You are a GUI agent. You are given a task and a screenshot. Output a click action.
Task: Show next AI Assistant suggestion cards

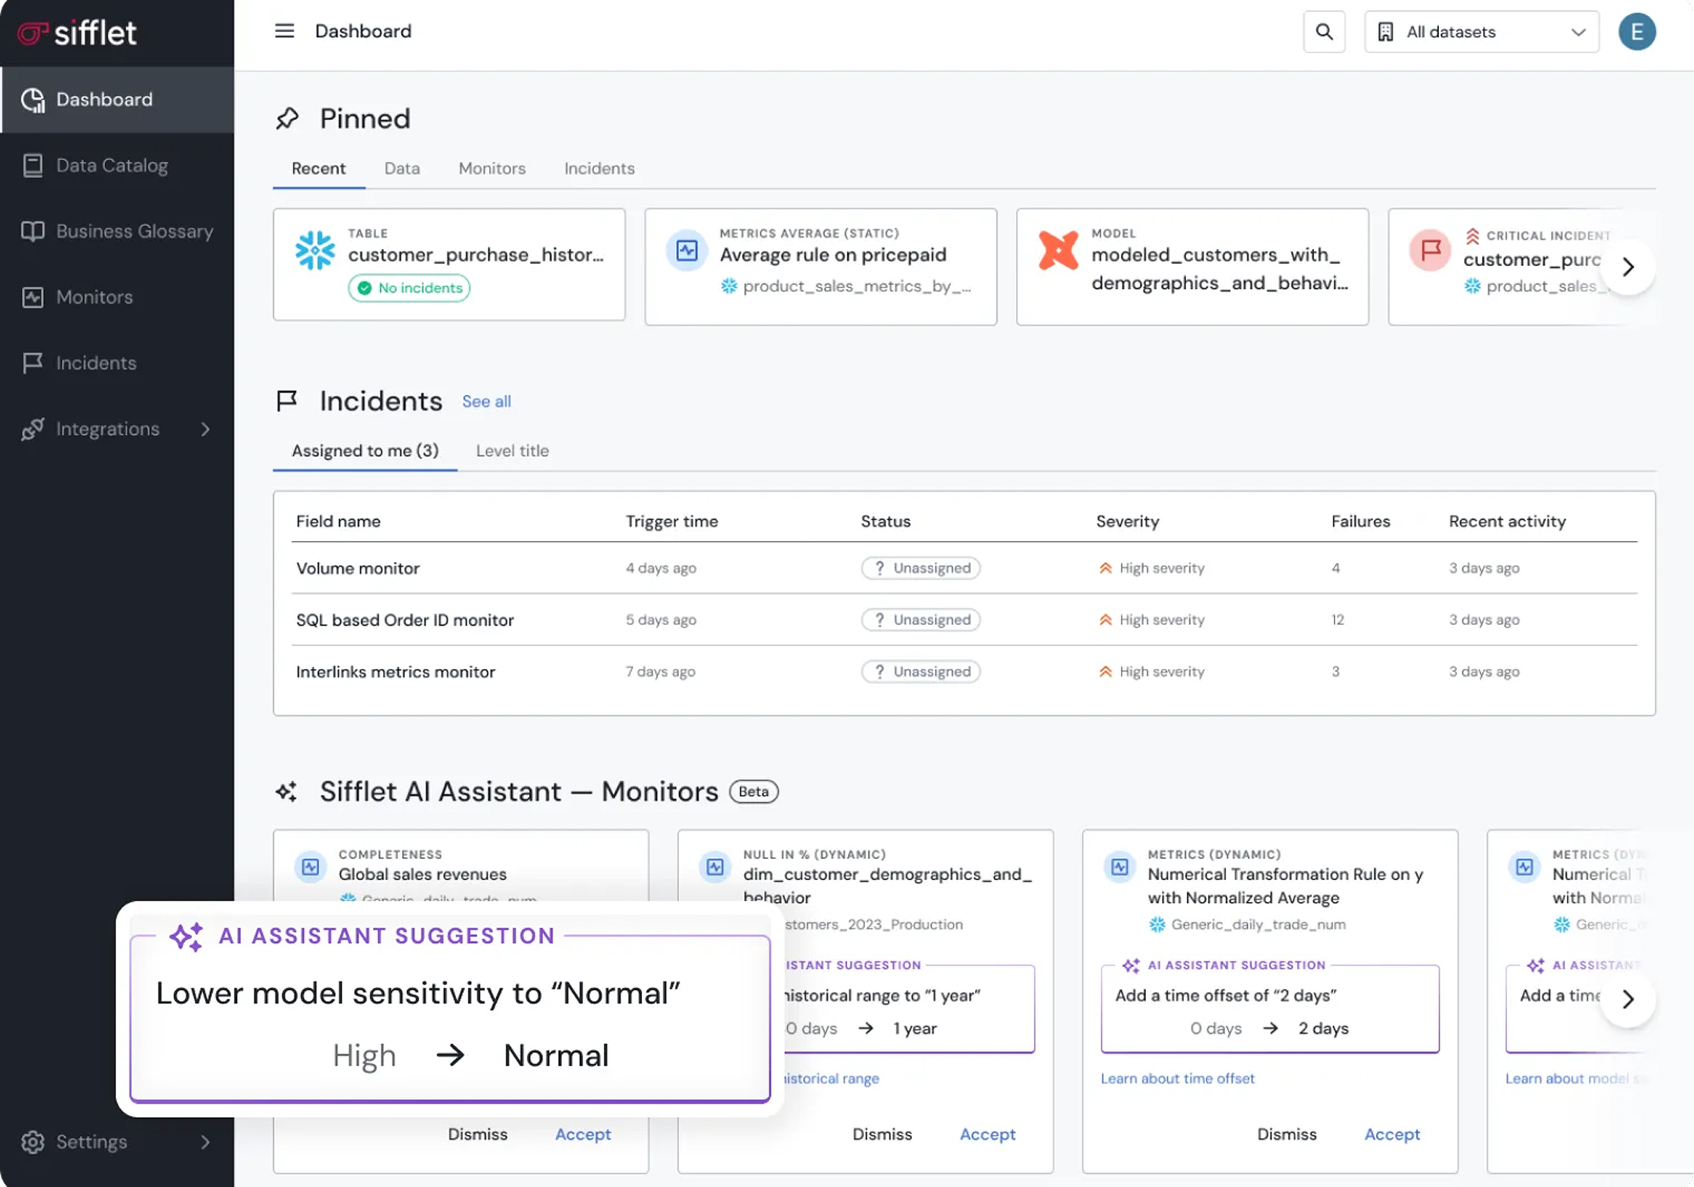point(1627,999)
